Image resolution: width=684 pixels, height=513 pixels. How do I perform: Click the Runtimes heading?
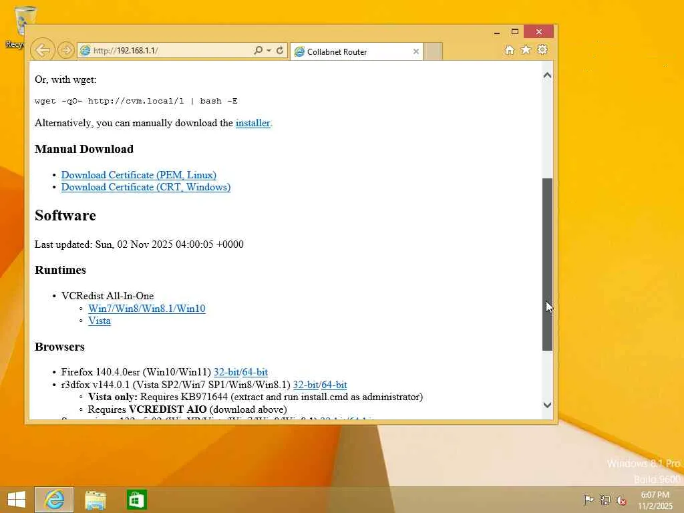[x=60, y=270]
